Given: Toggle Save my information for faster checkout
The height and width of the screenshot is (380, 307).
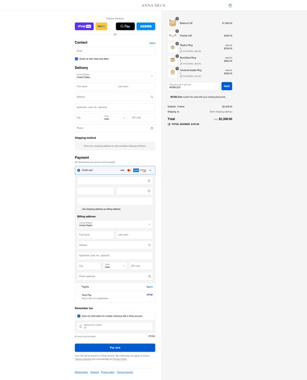Looking at the screenshot, I should (x=79, y=316).
